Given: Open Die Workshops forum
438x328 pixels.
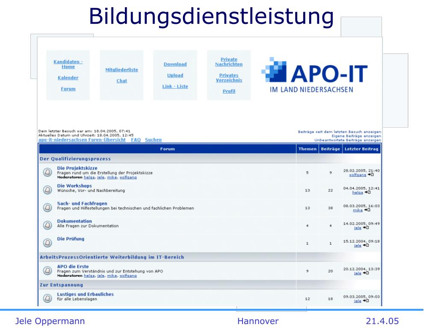Looking at the screenshot, I should coord(74,186).
